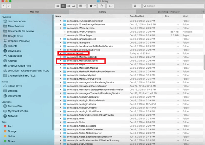Sort by the Size column header

click(172, 16)
